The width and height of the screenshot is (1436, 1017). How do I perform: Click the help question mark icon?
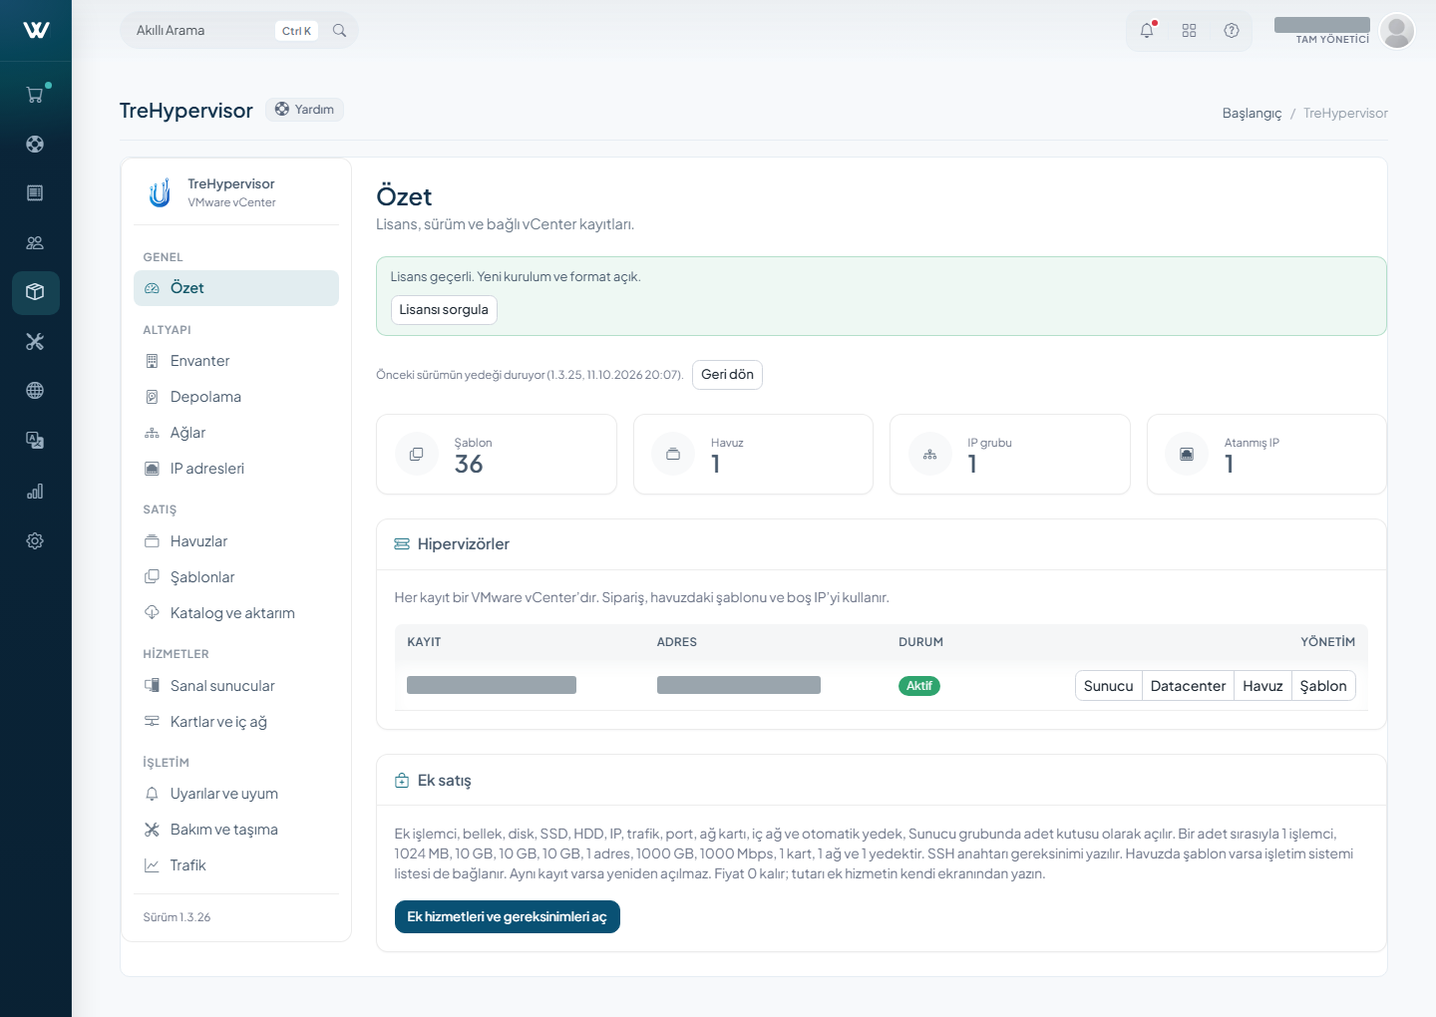click(1232, 31)
